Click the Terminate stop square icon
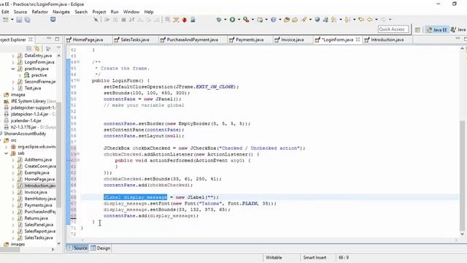The width and height of the screenshot is (467, 263). click(x=123, y=20)
